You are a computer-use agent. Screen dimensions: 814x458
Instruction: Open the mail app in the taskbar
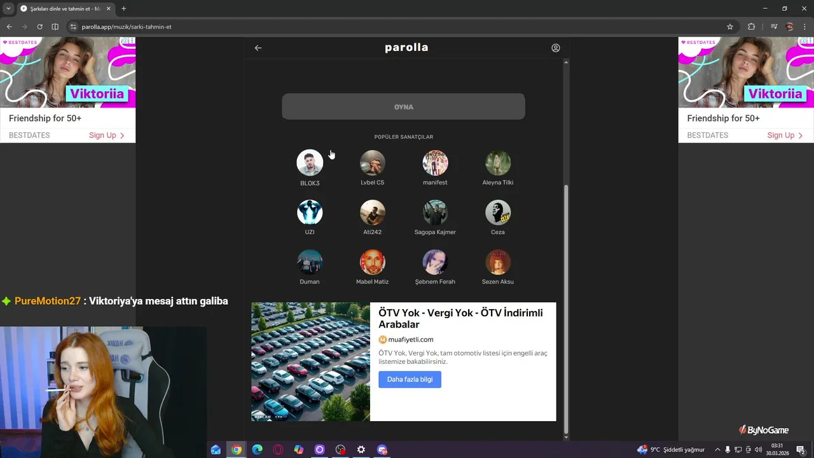click(x=216, y=450)
